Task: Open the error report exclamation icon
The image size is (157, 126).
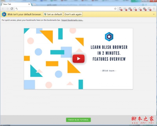Action: click(x=145, y=9)
